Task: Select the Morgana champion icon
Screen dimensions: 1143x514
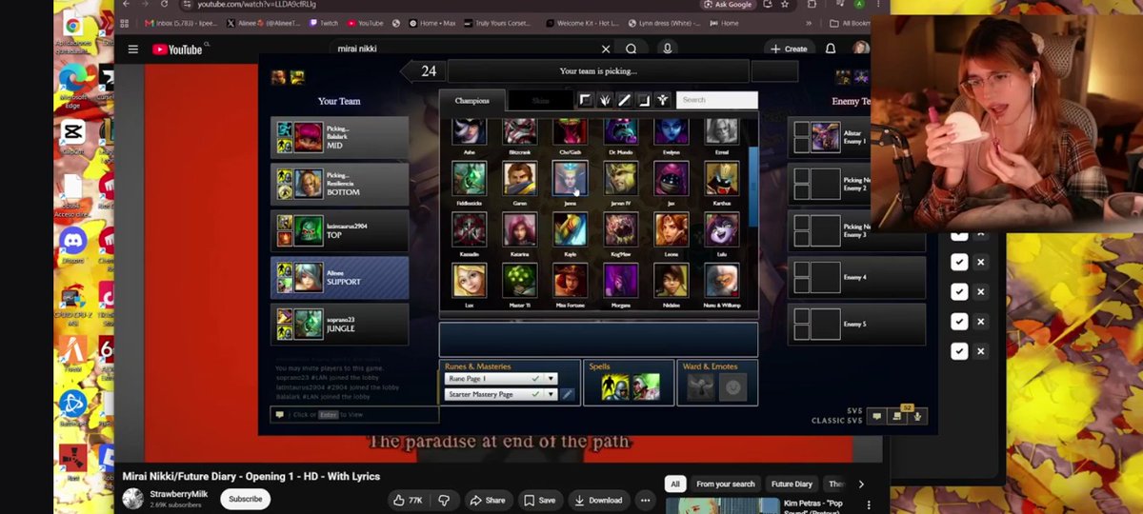Action: [620, 281]
